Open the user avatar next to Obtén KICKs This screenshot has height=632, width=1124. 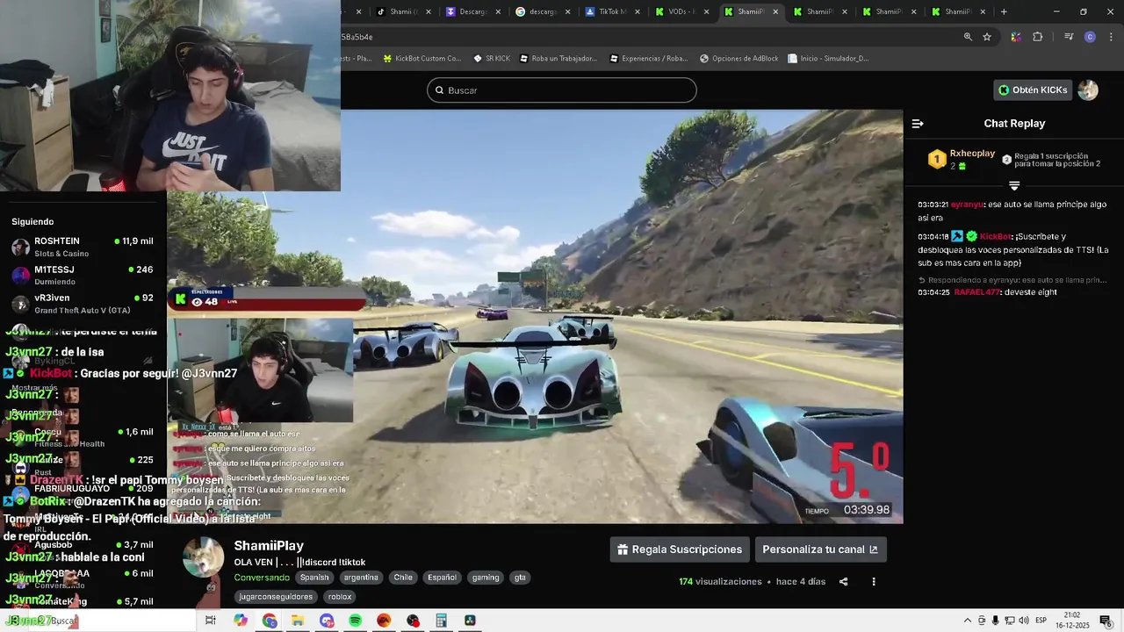[1088, 90]
